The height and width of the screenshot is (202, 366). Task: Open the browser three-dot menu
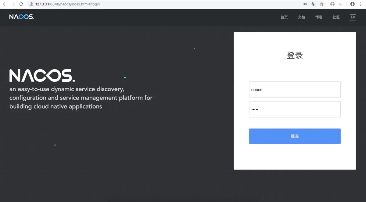(361, 4)
